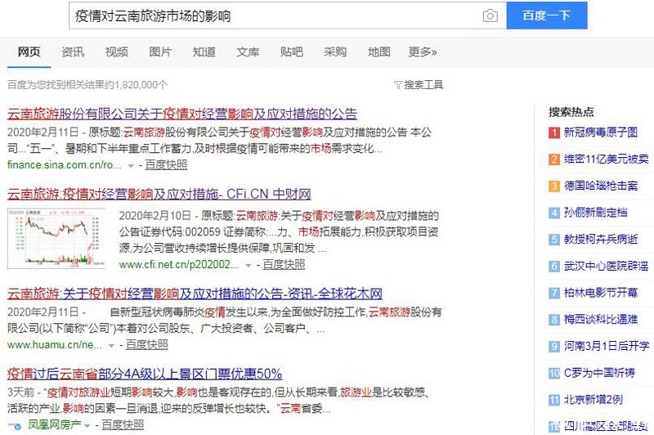Click the 凤凰网房产 source link
This screenshot has height=435, width=654.
coord(54,425)
